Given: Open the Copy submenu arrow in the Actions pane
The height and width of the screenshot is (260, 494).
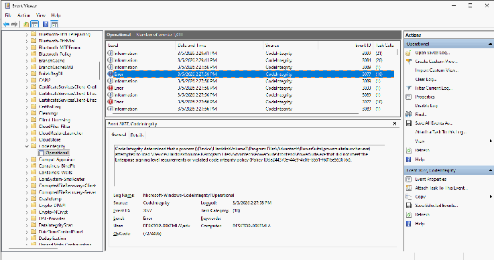Looking at the screenshot, I should click(x=491, y=196).
